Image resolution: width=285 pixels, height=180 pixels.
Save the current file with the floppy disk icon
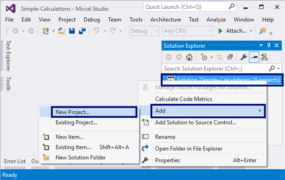point(72,31)
